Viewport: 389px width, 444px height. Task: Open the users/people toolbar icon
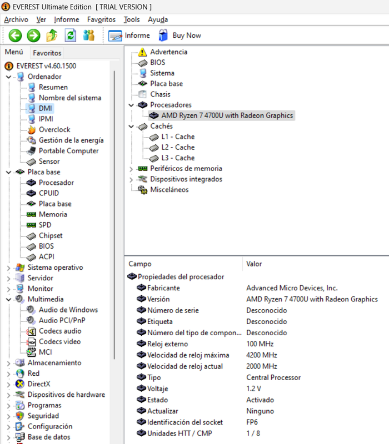click(89, 36)
